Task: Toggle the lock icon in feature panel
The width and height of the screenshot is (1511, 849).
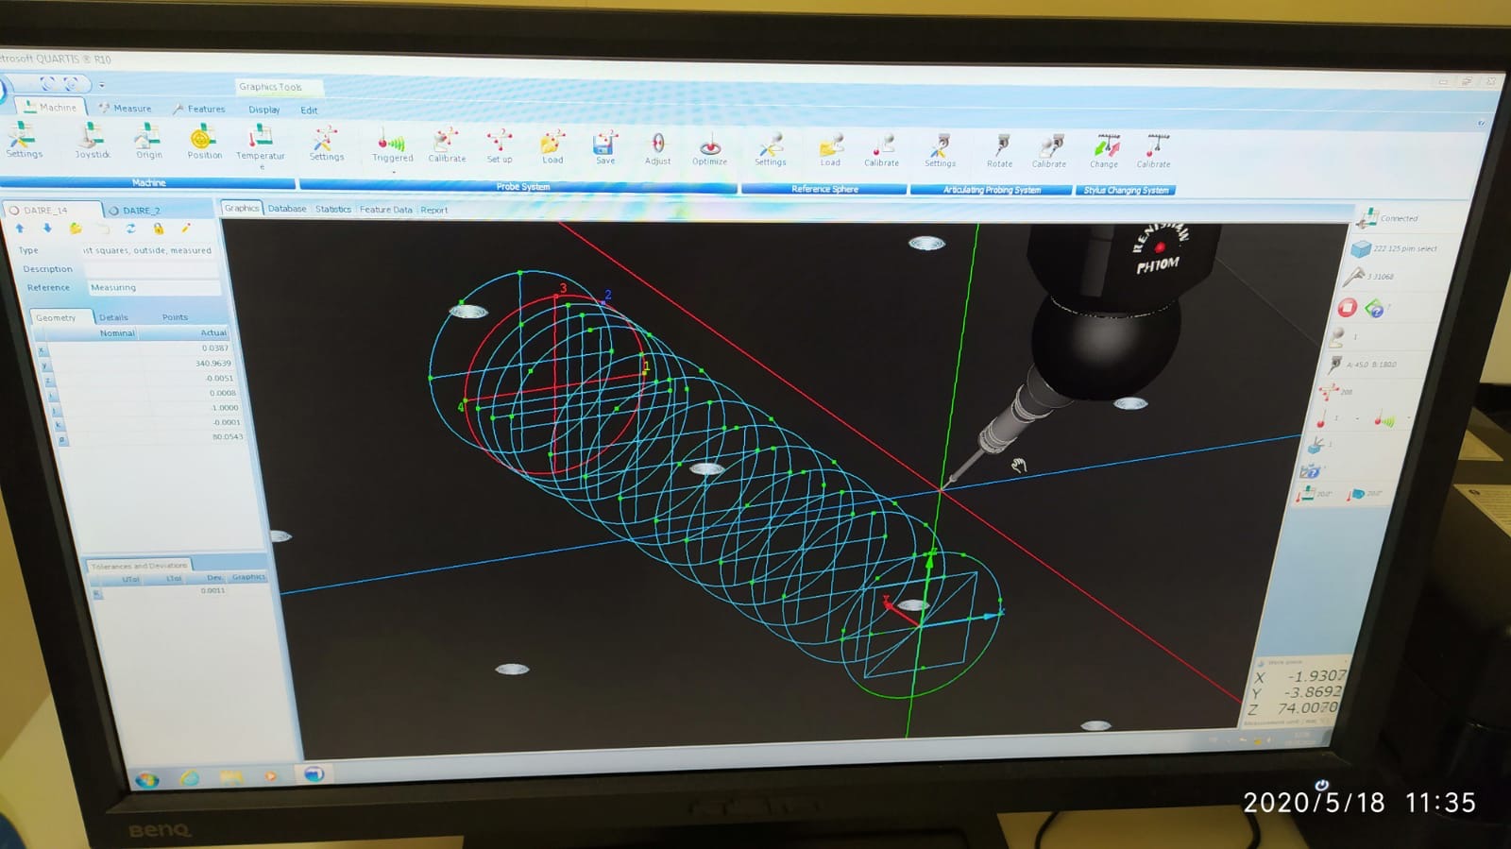Action: pos(158,229)
